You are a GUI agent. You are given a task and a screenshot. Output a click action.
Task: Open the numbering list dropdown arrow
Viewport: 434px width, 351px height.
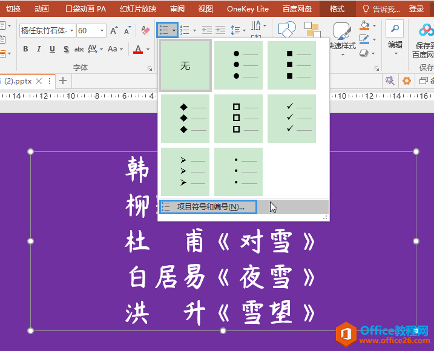pyautogui.click(x=194, y=30)
